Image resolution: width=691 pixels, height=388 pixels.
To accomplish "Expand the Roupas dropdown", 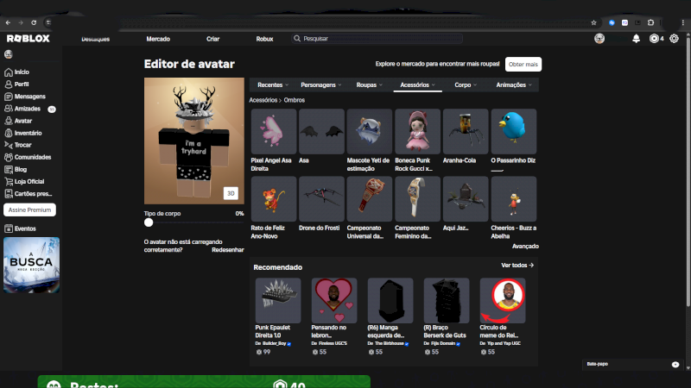I will point(370,84).
